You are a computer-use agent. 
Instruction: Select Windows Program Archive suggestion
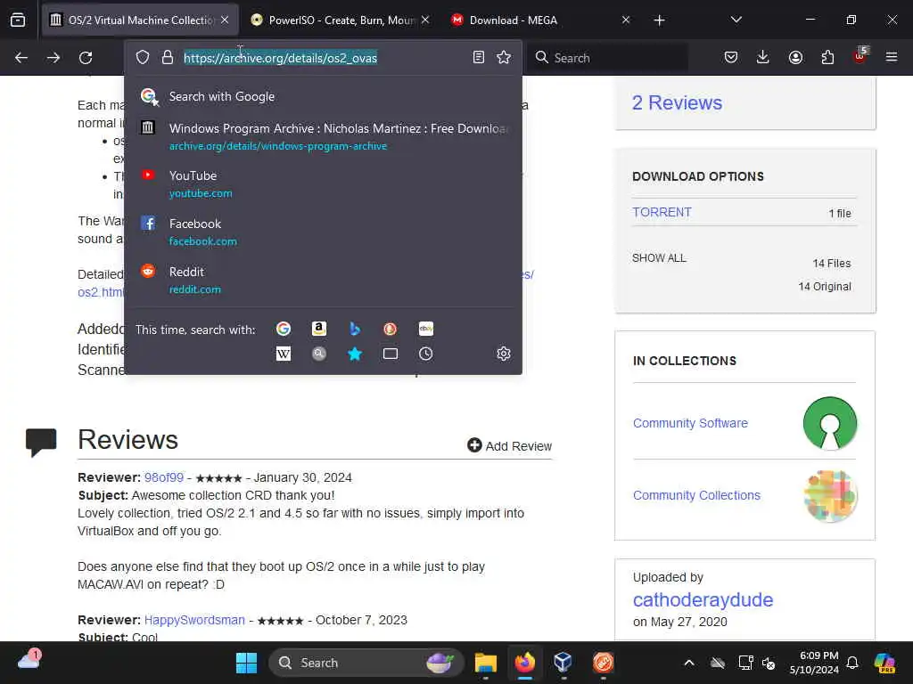point(322,136)
